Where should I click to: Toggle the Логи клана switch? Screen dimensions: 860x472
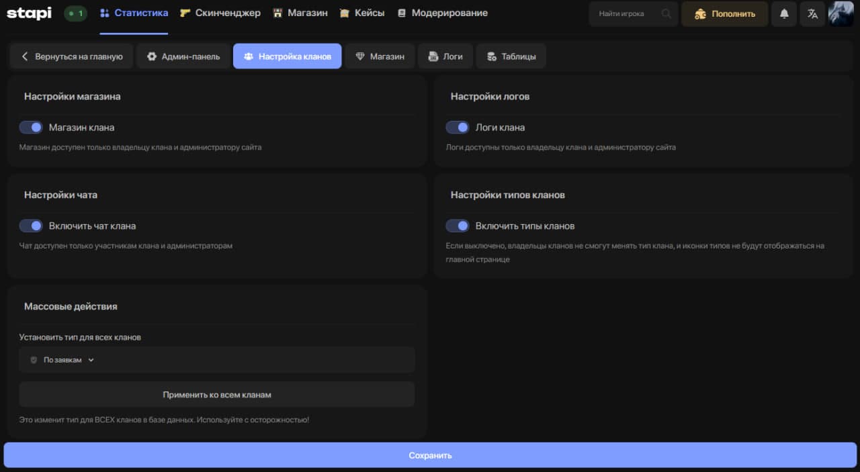(458, 127)
